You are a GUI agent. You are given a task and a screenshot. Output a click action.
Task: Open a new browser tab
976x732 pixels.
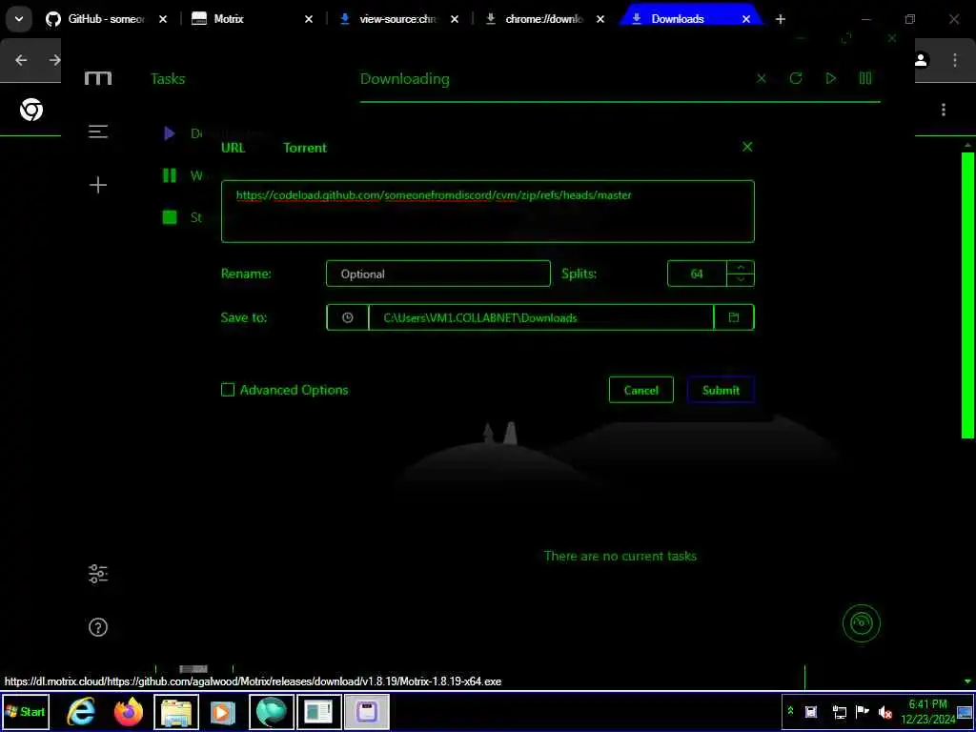(x=780, y=19)
